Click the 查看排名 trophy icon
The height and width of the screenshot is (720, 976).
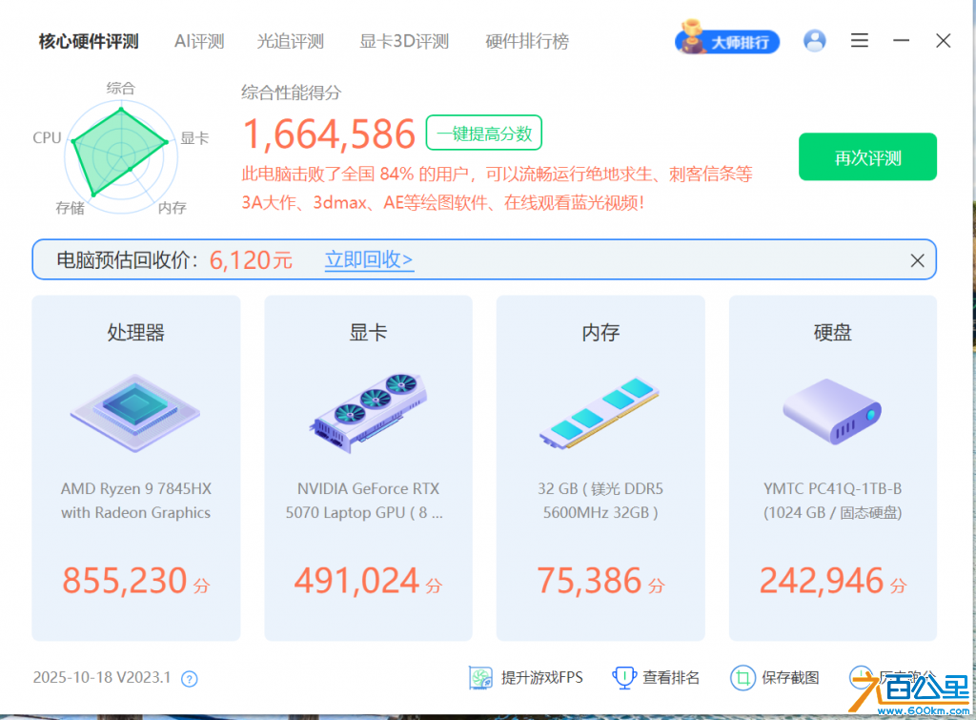(x=623, y=678)
